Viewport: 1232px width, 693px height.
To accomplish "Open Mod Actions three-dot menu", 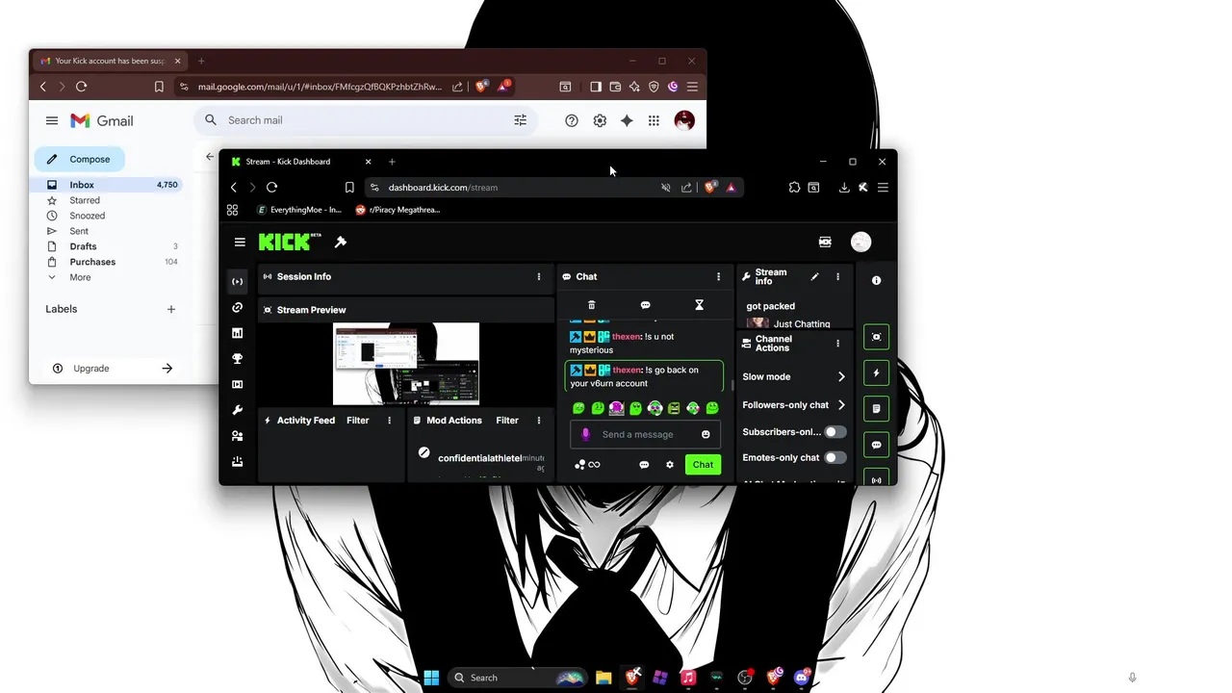I will 539,421.
